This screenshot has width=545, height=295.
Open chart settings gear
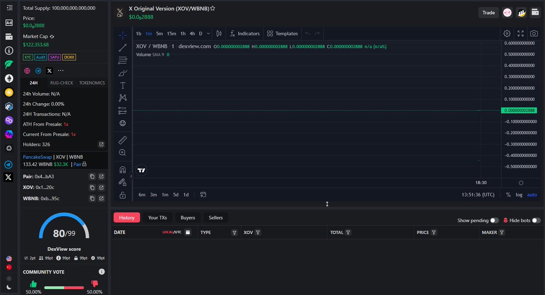click(x=507, y=33)
